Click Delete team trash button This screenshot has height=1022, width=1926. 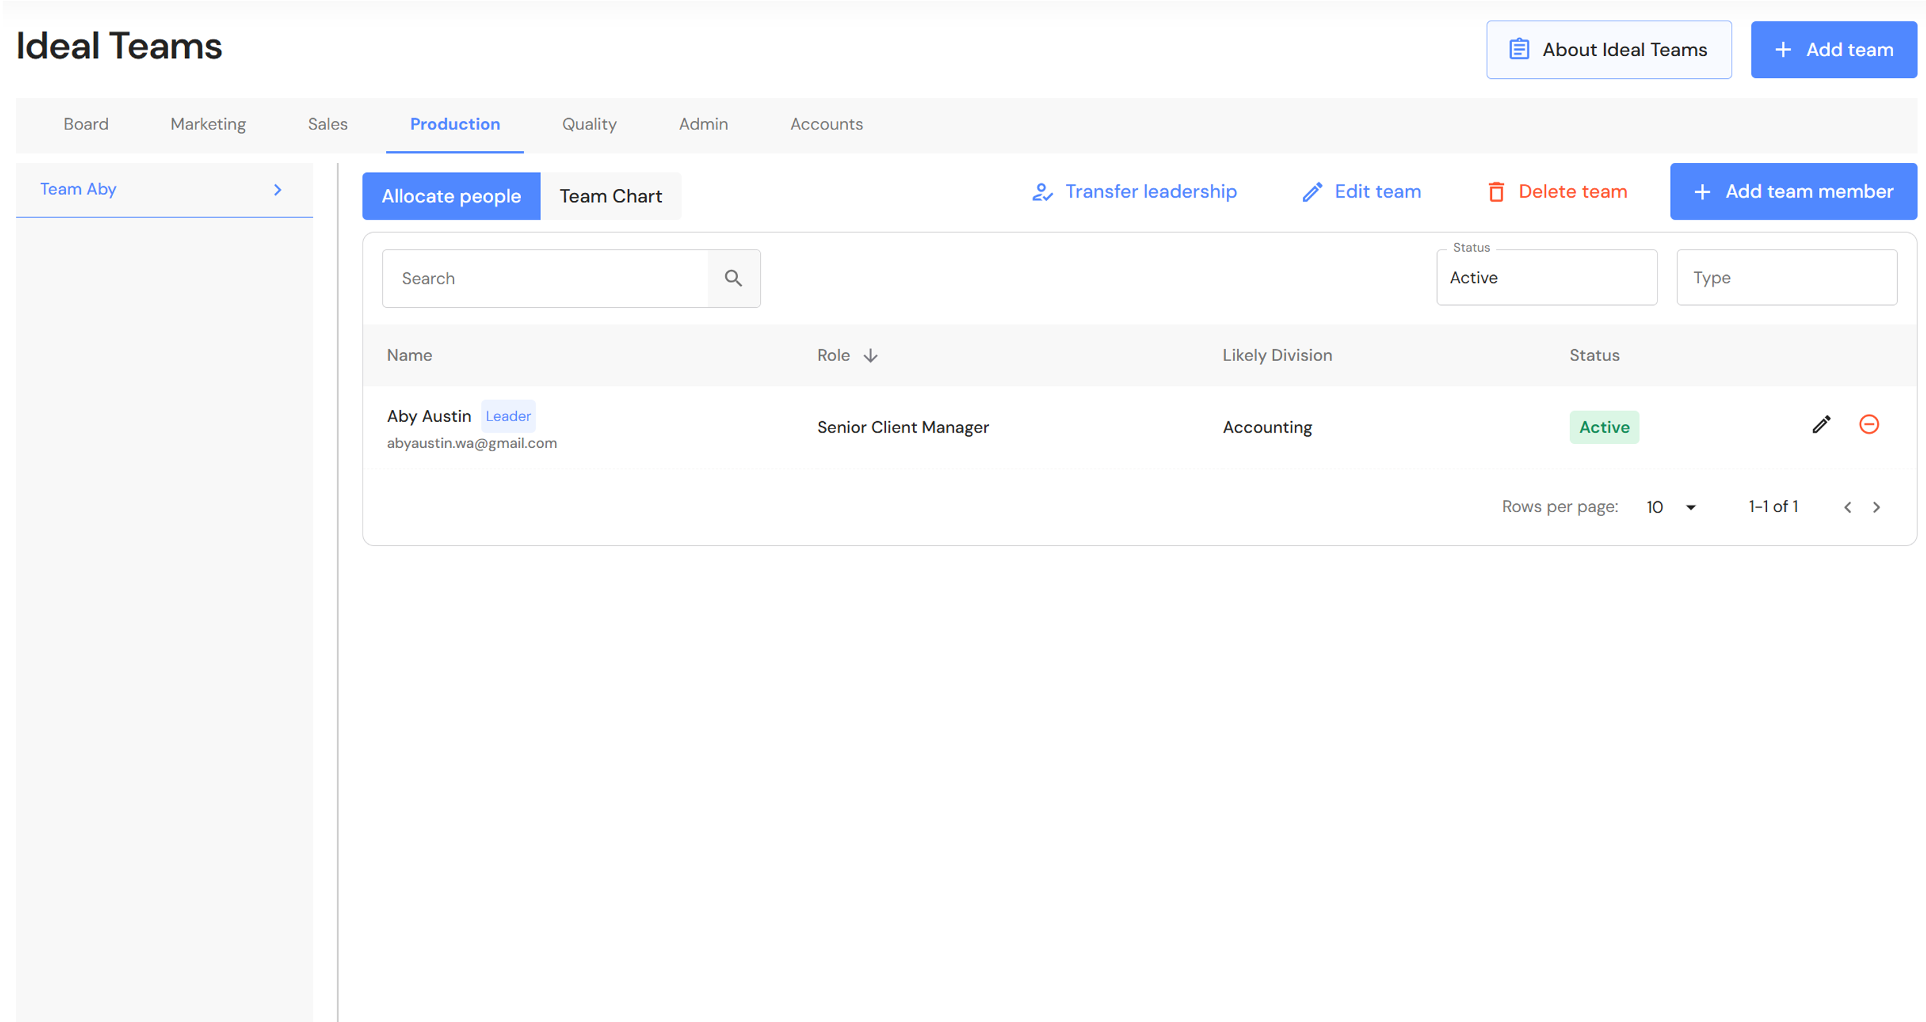[x=1557, y=192]
